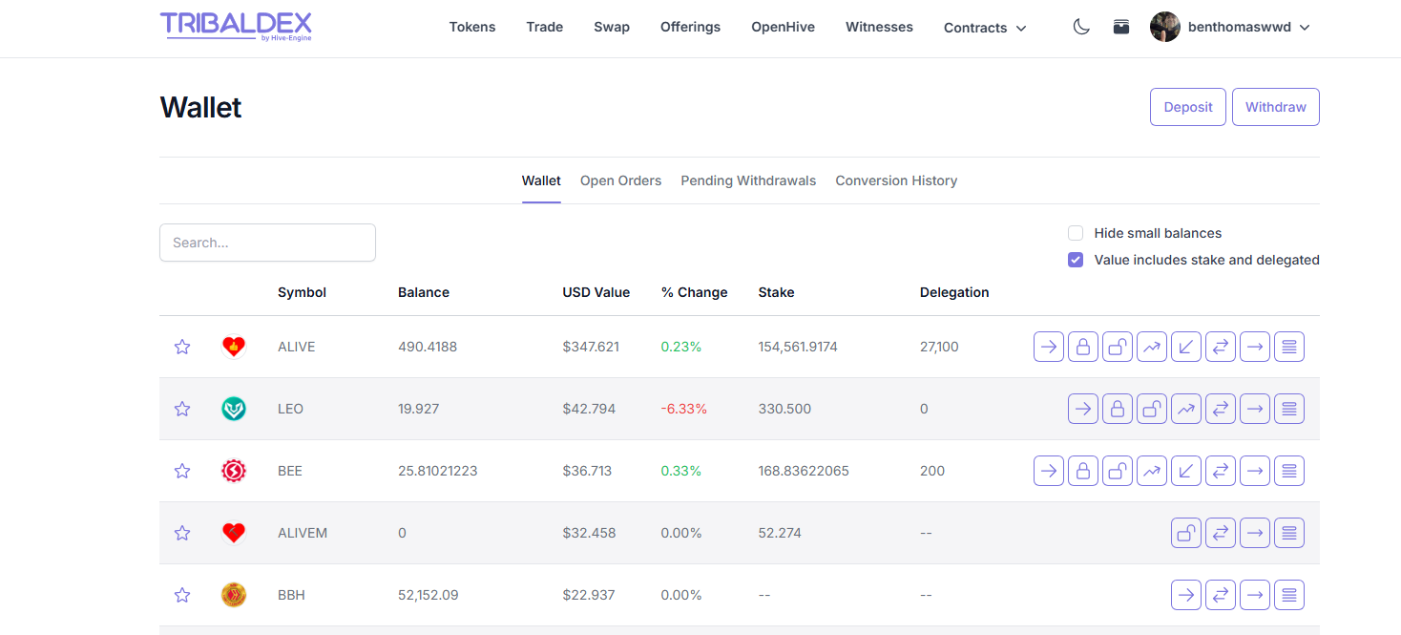Click the list/history icon in the LEO row
This screenshot has width=1401, height=635.
1289,409
